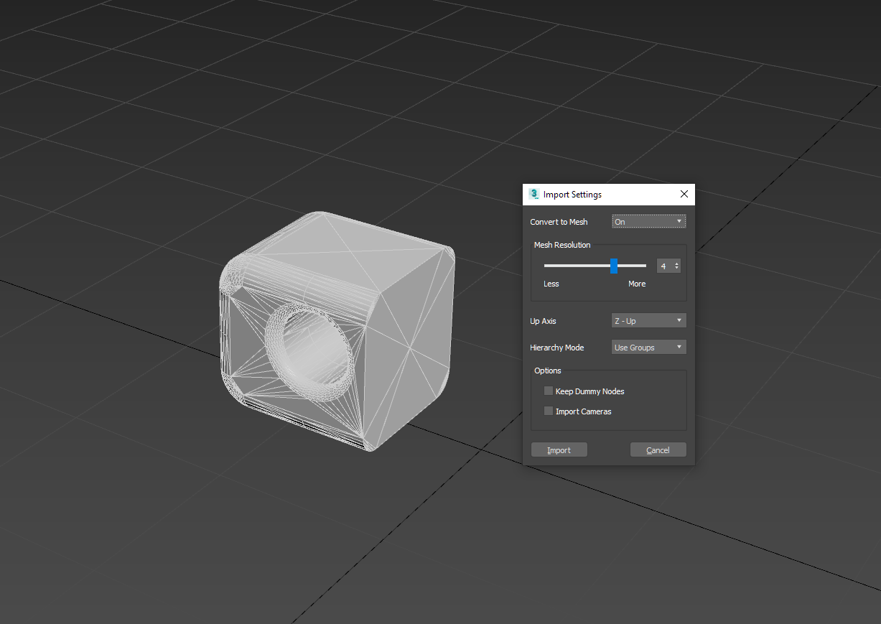881x624 pixels.
Task: Click the slider track near More
Action: click(639, 266)
